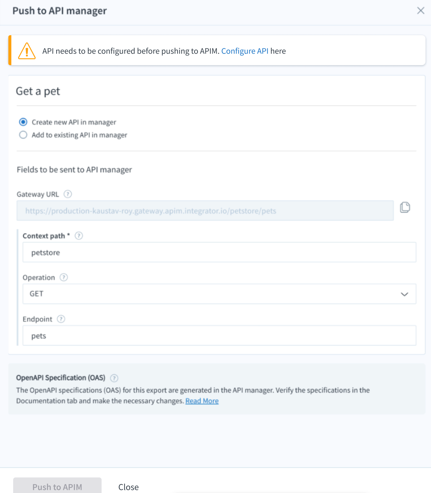Screen dimensions: 431x493
Task: Expand the Operation dropdown chevron
Action: (404, 294)
